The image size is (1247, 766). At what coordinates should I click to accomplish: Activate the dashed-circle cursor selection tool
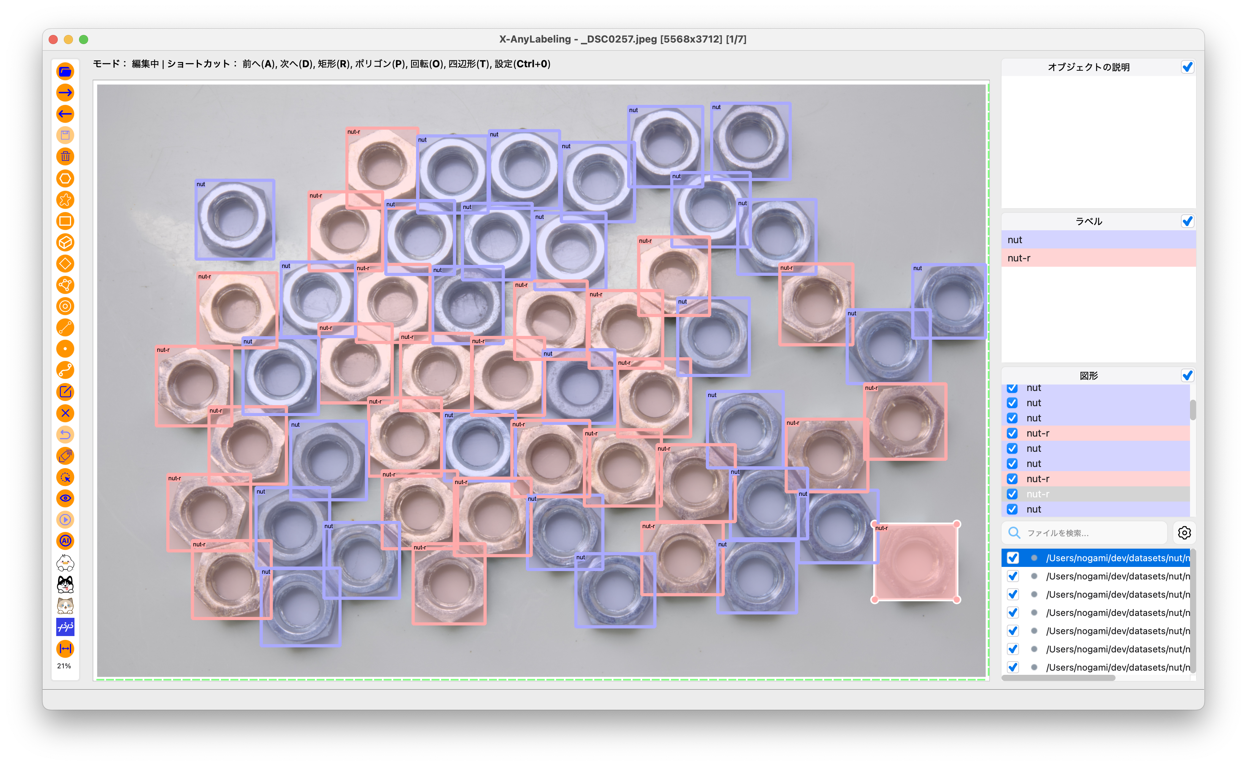65,477
